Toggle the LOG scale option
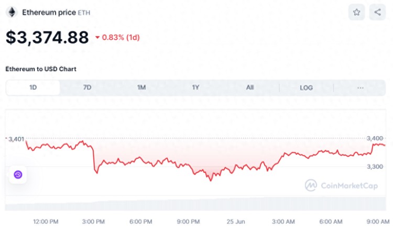Viewport: 393px width, 232px height. pos(306,87)
